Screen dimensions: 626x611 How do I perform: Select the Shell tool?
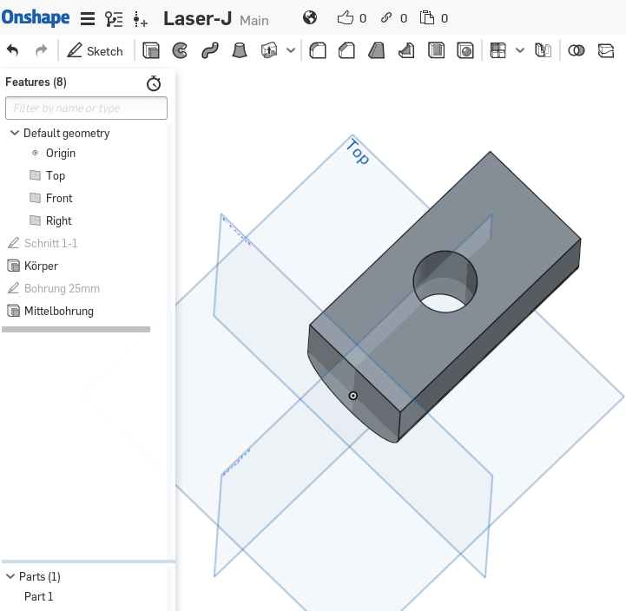click(436, 51)
